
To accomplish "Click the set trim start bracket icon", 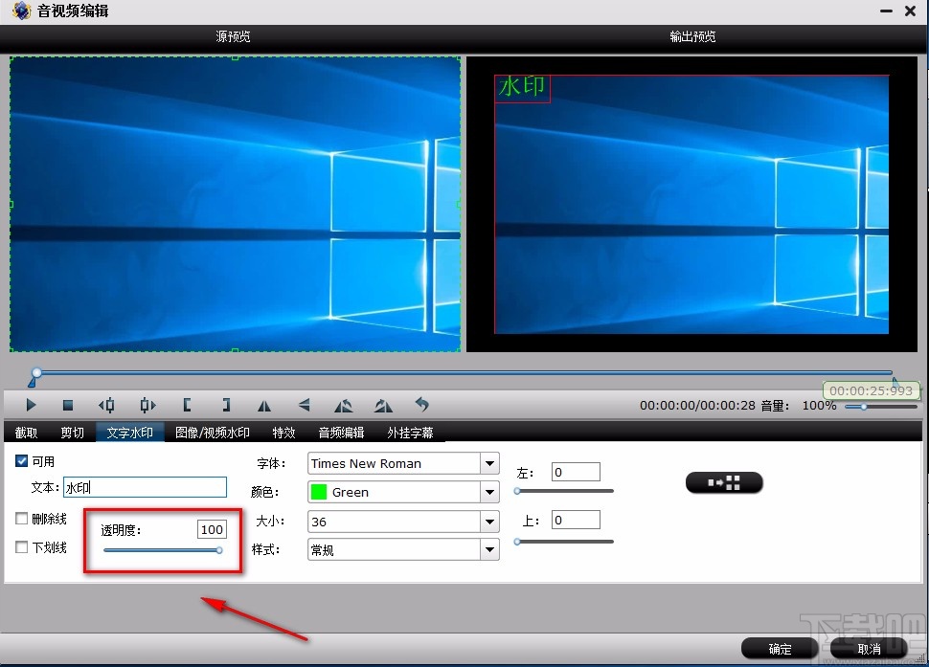I will click(187, 406).
